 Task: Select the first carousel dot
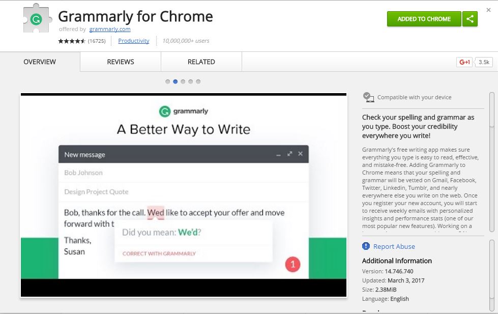pyautogui.click(x=167, y=81)
